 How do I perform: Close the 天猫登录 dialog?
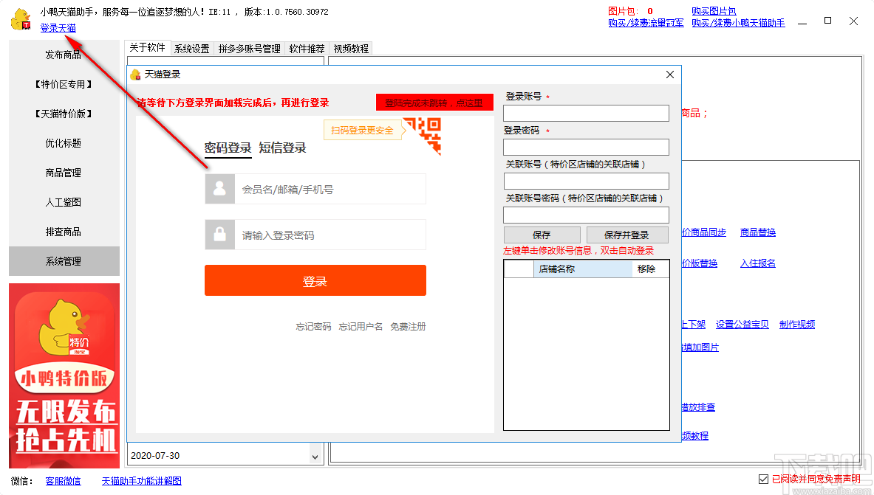pyautogui.click(x=670, y=75)
